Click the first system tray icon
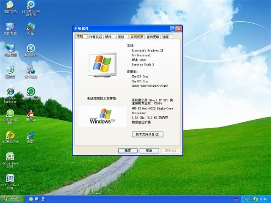This screenshot has width=271, height=203. [246, 199]
